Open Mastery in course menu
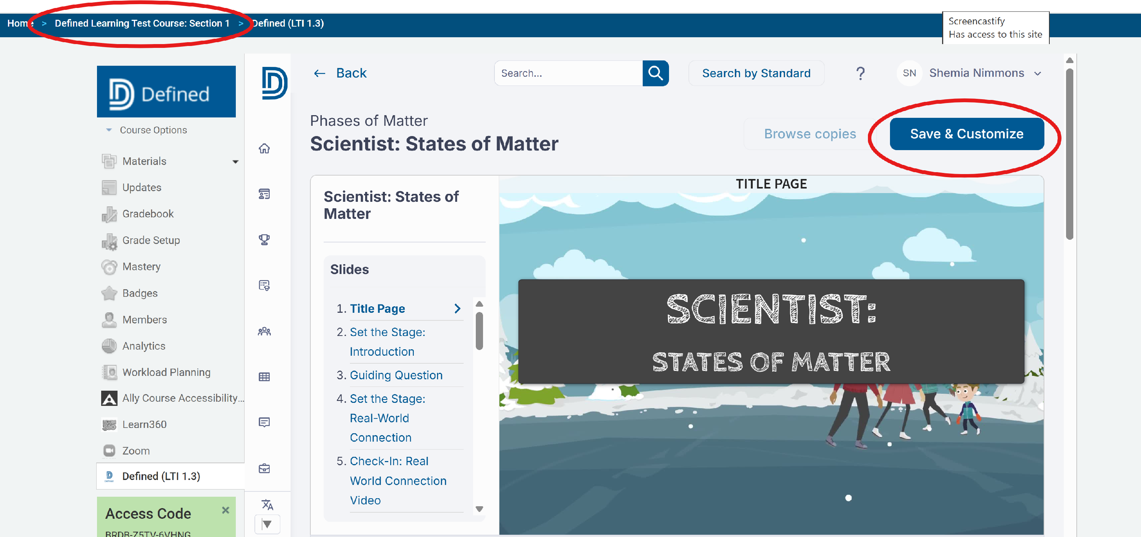This screenshot has height=537, width=1141. click(141, 266)
